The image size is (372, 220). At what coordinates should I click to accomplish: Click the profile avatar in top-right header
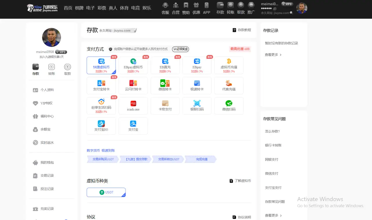pyautogui.click(x=302, y=8)
